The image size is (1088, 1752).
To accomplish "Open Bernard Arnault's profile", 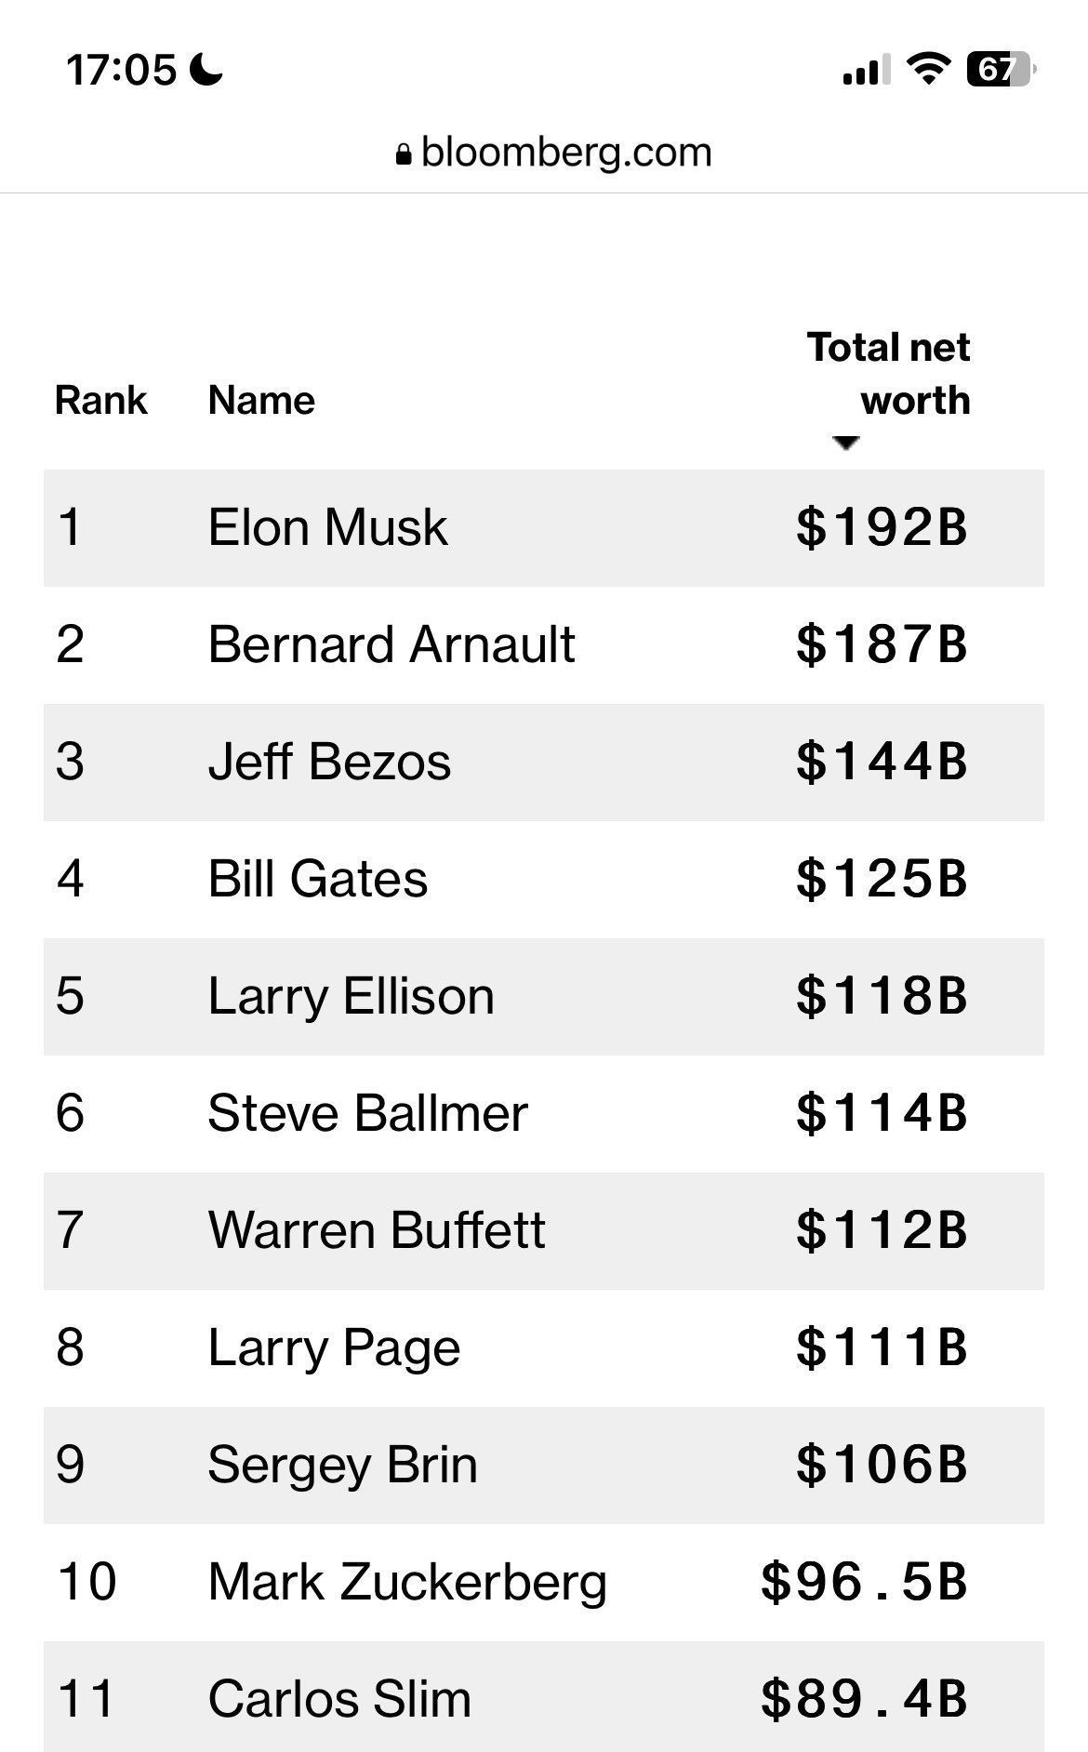I will pyautogui.click(x=391, y=644).
